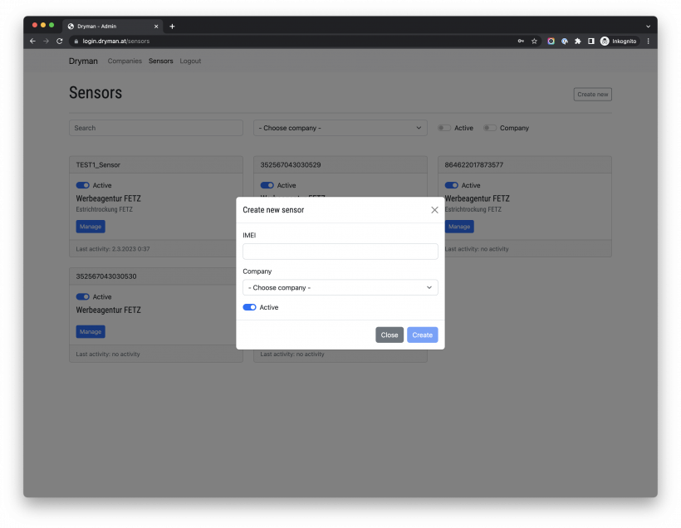Go to Companies in the navigation bar
681x528 pixels.
[x=125, y=61]
